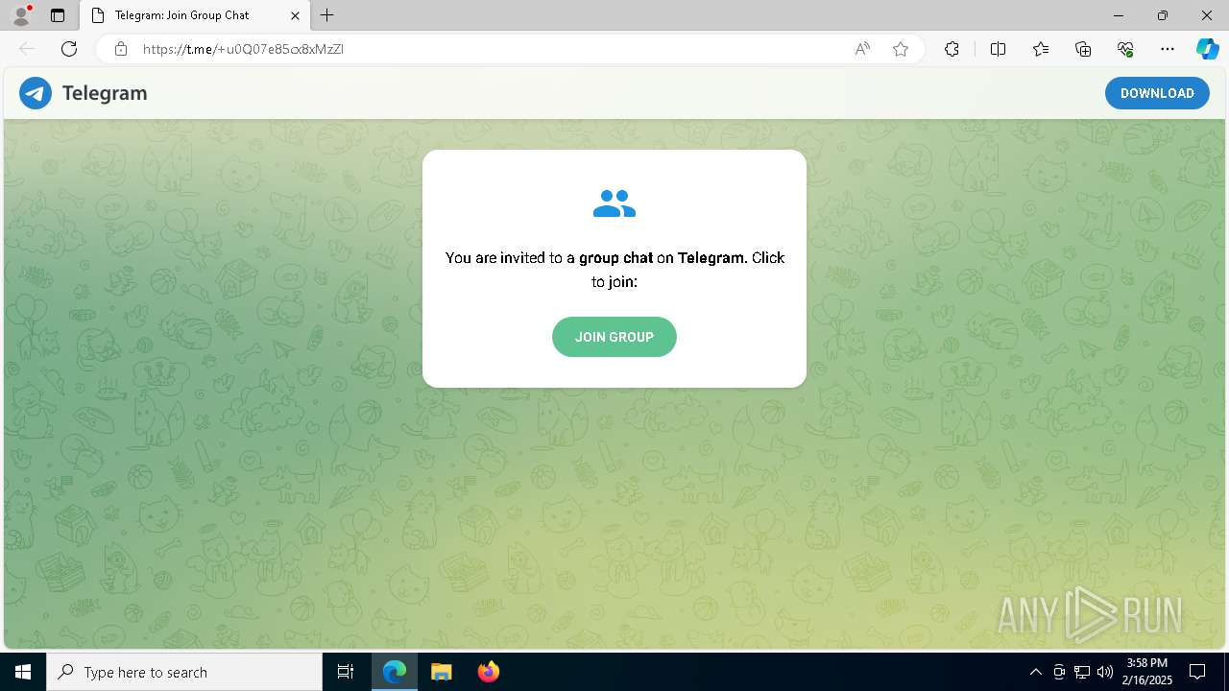
Task: Minimize the browser window
Action: pos(1119,15)
